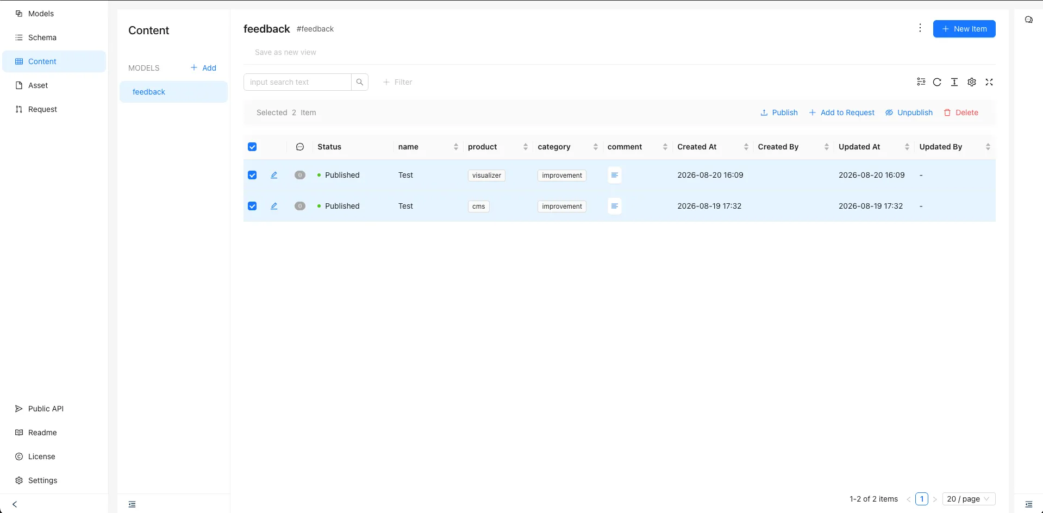Reload the content table
Viewport: 1043px width, 513px height.
coord(937,82)
